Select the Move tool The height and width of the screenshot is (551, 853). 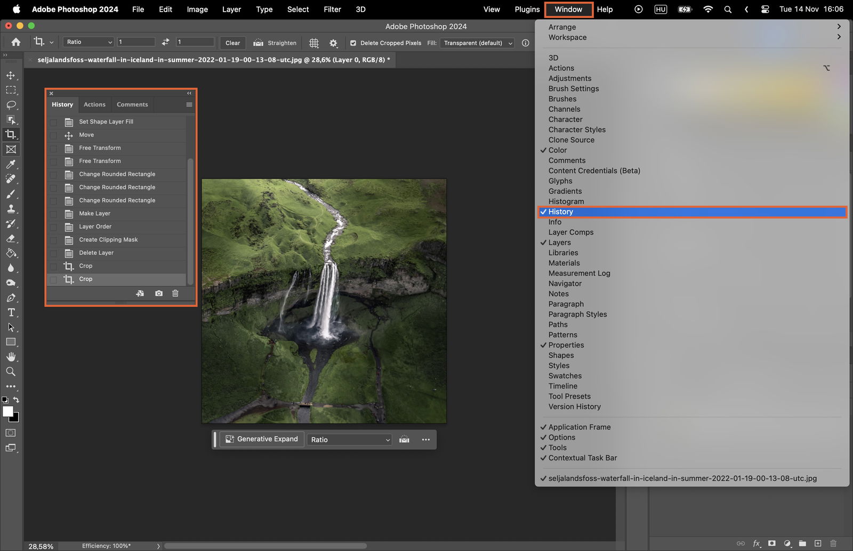click(11, 76)
